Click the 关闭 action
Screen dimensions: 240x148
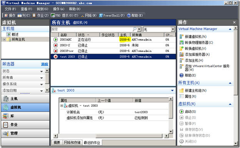(188, 141)
